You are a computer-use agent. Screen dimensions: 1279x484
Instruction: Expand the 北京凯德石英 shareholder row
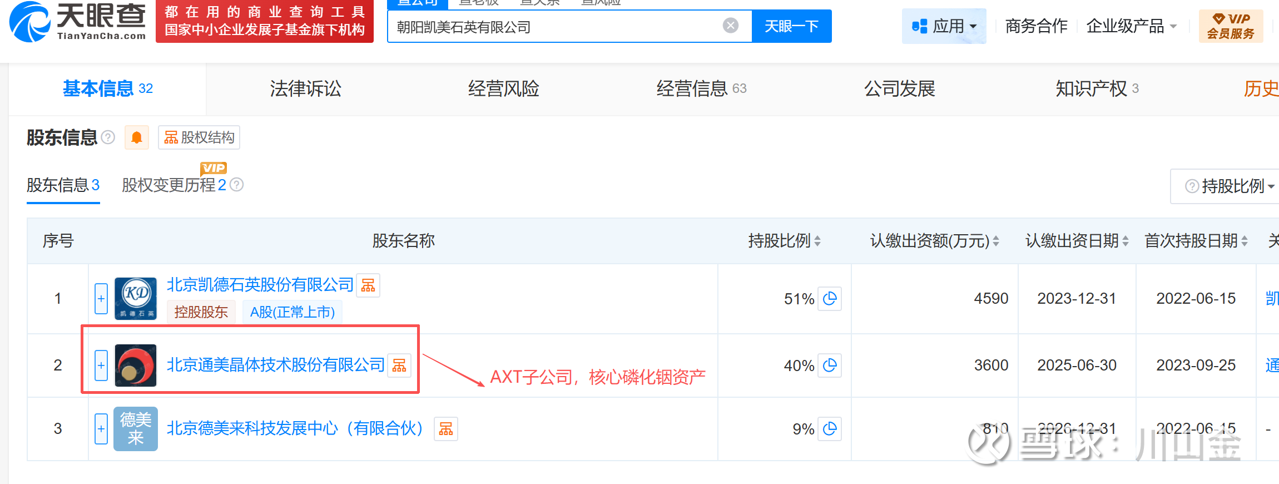(101, 299)
